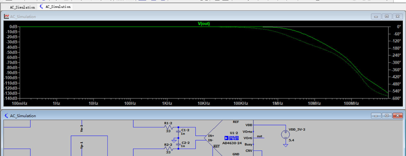
Task: Click the 10KHz frequency axis label
Action: (x=204, y=103)
